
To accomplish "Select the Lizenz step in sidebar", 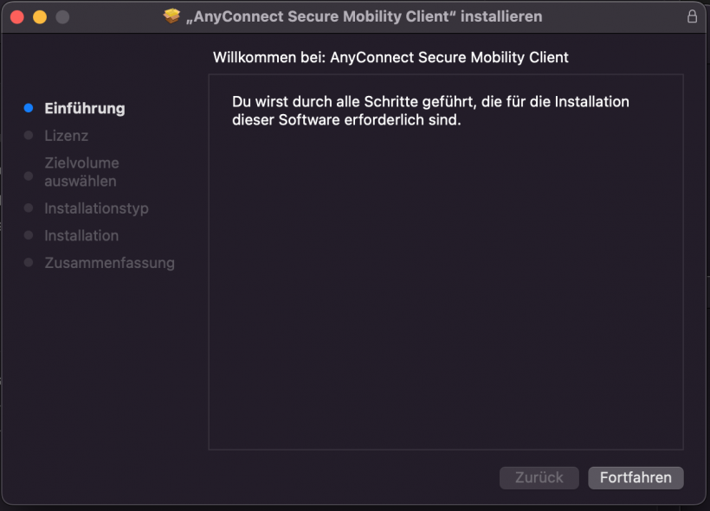I will (x=66, y=136).
